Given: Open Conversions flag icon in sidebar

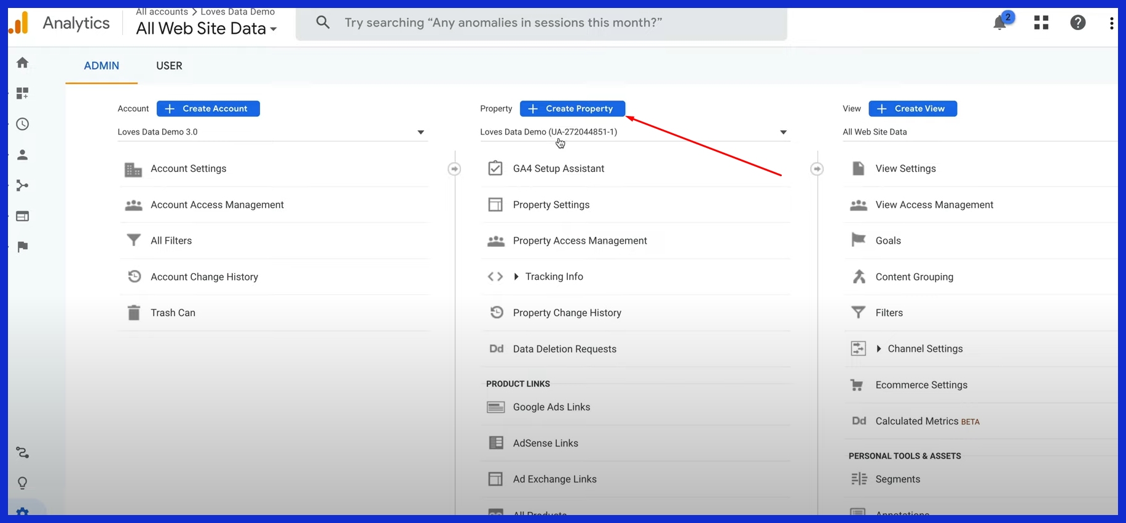Looking at the screenshot, I should pos(23,247).
